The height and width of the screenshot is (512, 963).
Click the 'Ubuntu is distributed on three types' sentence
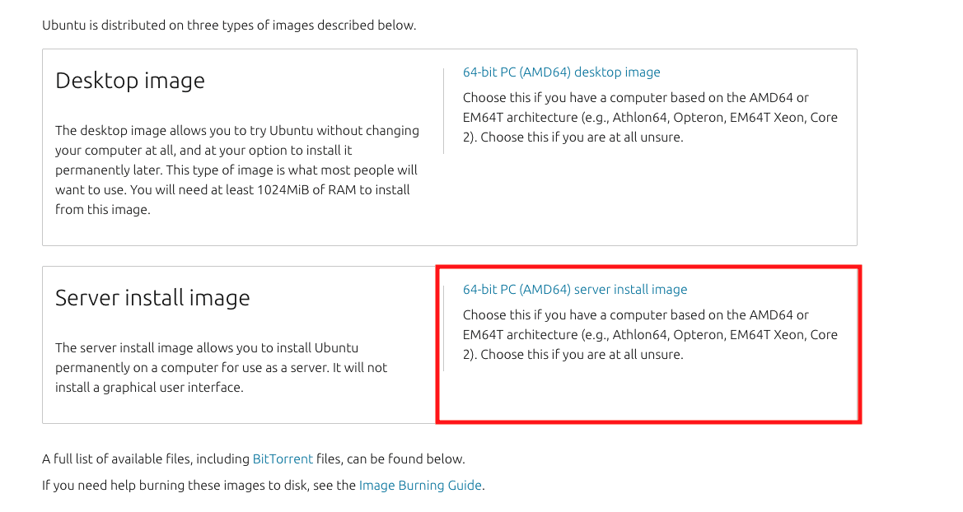229,26
